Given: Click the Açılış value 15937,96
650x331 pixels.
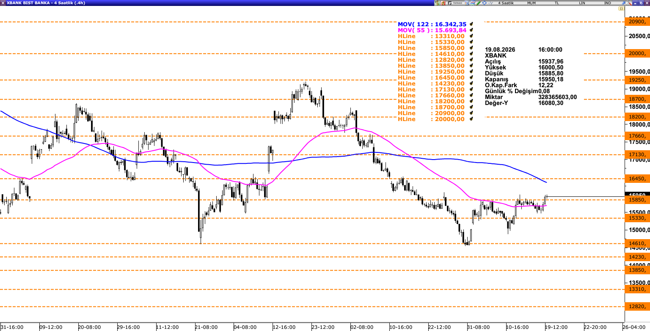Looking at the screenshot, I should point(551,61).
